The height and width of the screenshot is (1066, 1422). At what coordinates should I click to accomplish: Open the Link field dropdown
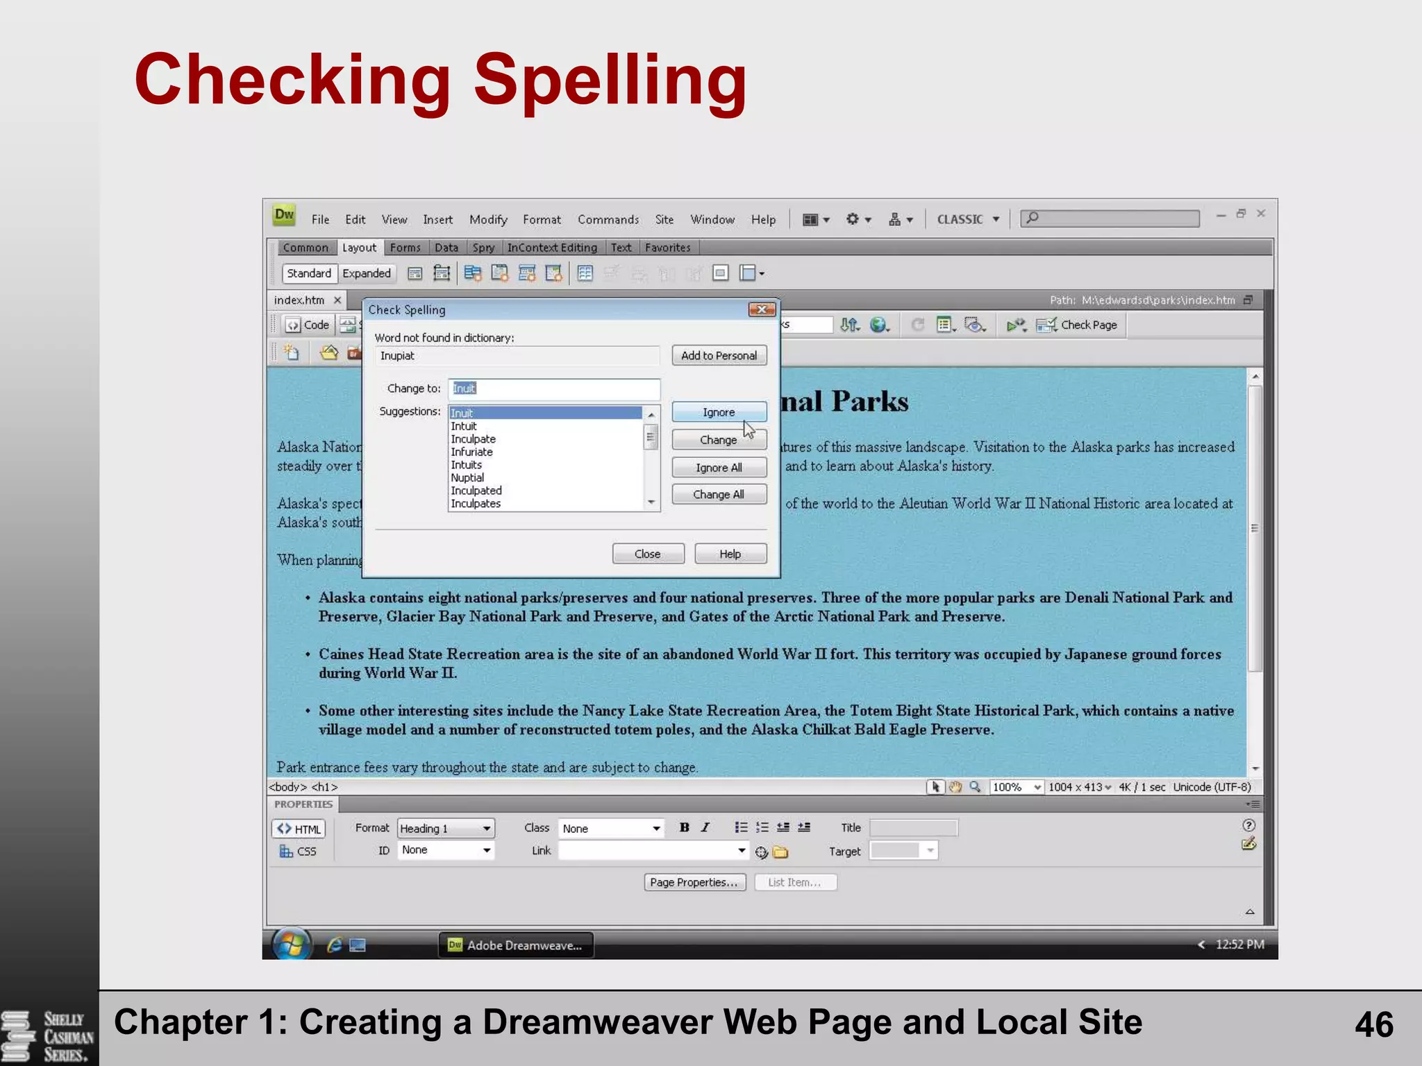742,850
